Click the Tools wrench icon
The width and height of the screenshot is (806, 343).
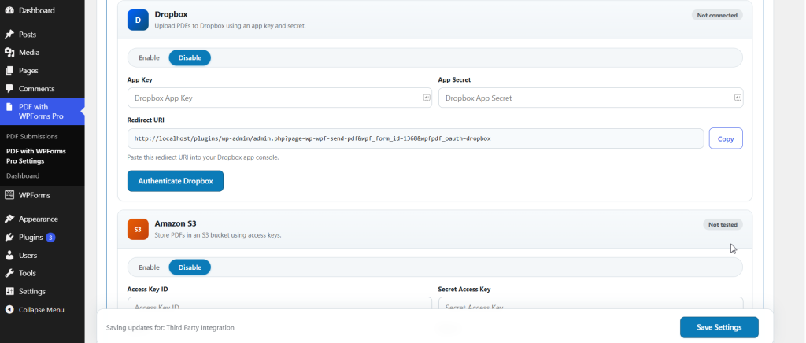[9, 273]
